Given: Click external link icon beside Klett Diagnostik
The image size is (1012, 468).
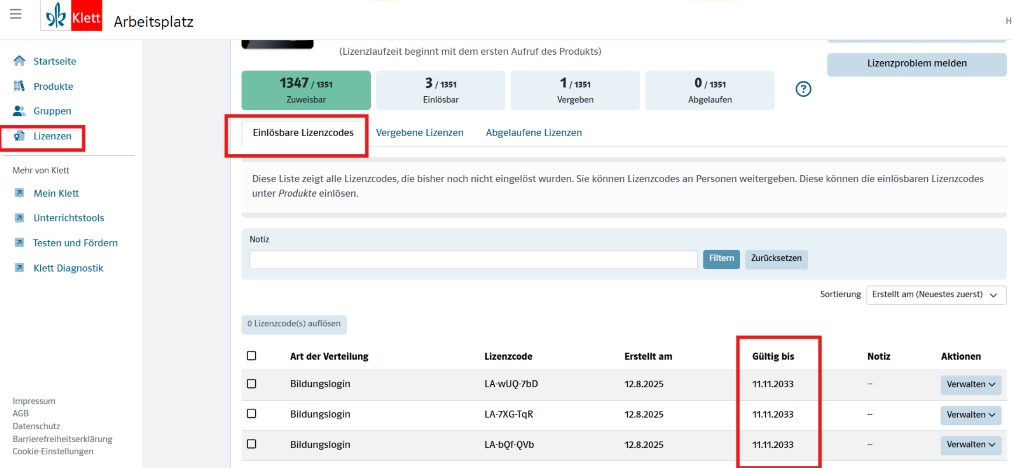Looking at the screenshot, I should (19, 268).
